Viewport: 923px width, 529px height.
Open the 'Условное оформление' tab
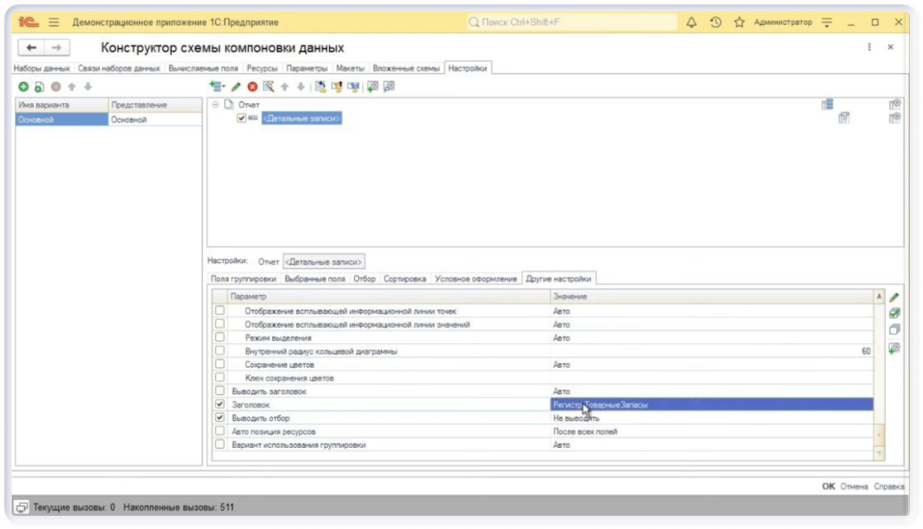click(475, 279)
